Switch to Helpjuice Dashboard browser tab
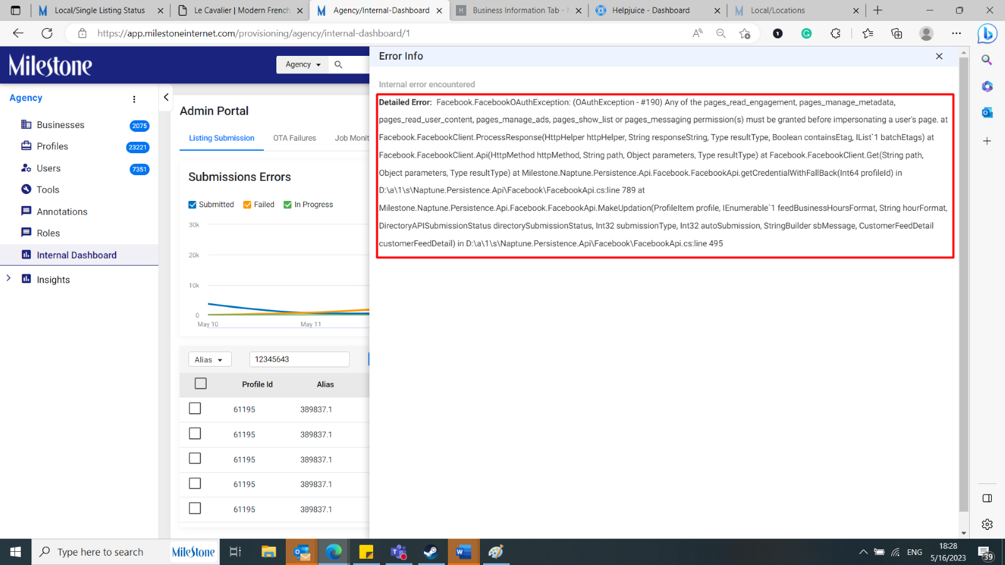This screenshot has height=565, width=1005. (651, 11)
